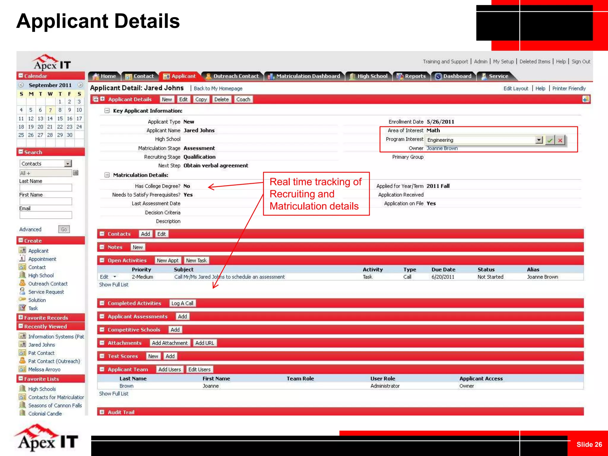Image resolution: width=608 pixels, height=456 pixels.
Task: Click the Service tab person icon
Action: (484, 76)
